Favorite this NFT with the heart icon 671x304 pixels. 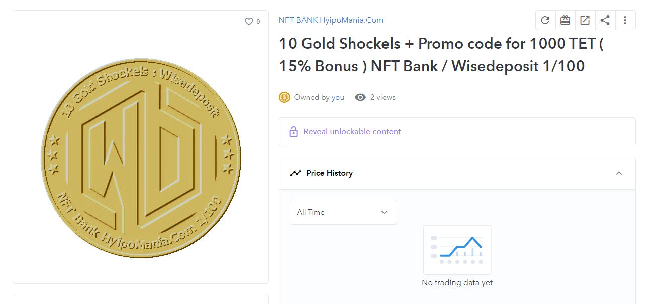pos(249,22)
